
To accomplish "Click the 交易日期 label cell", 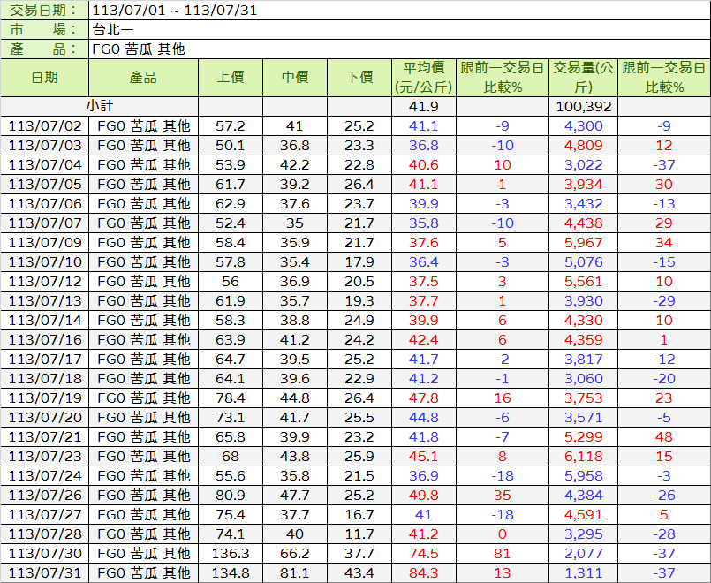I will pos(45,11).
